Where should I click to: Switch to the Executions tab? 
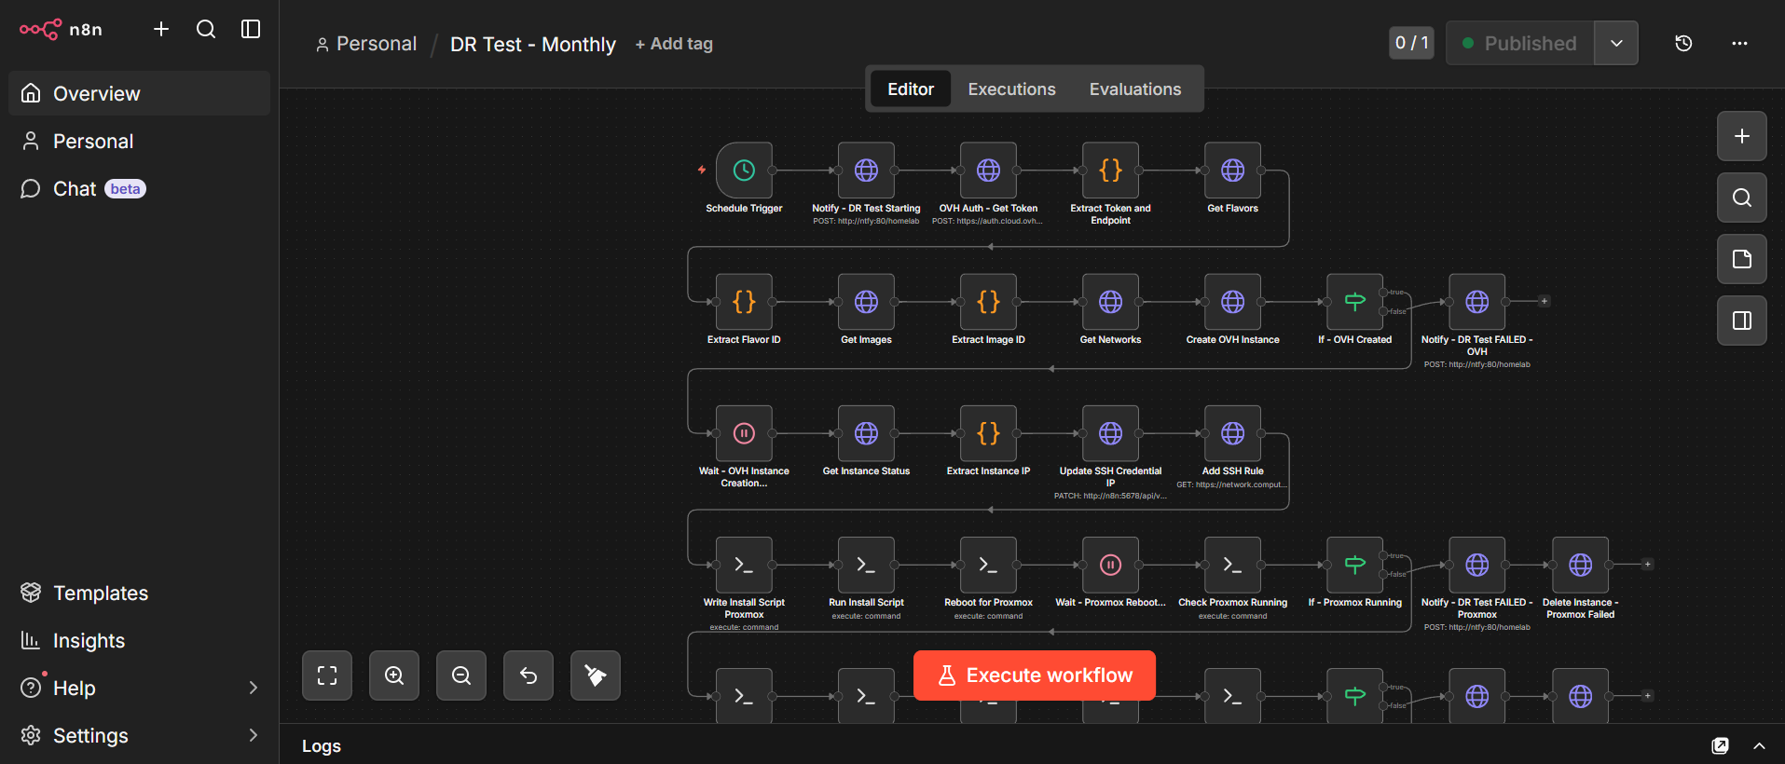(1011, 89)
